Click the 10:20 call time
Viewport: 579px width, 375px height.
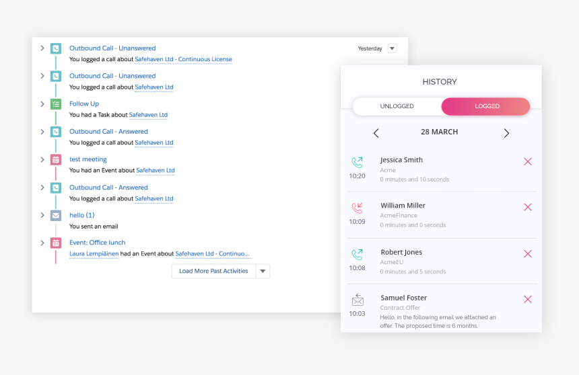click(357, 176)
